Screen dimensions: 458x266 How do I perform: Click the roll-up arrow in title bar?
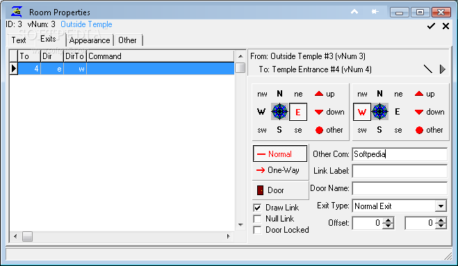(x=354, y=12)
